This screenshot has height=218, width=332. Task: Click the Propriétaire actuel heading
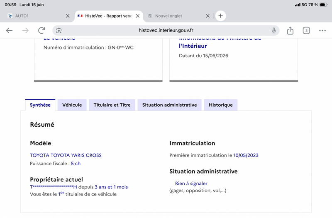click(56, 179)
